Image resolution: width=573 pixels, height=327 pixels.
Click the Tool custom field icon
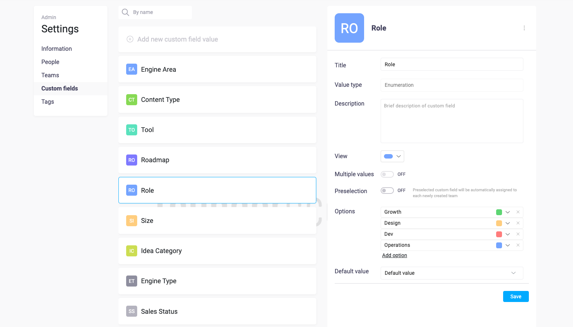(x=131, y=129)
